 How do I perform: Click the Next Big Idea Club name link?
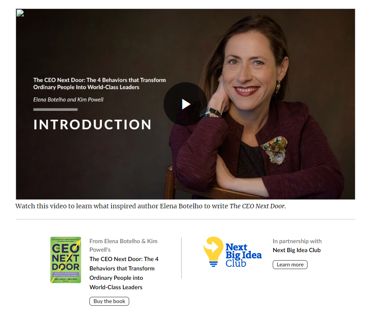296,250
